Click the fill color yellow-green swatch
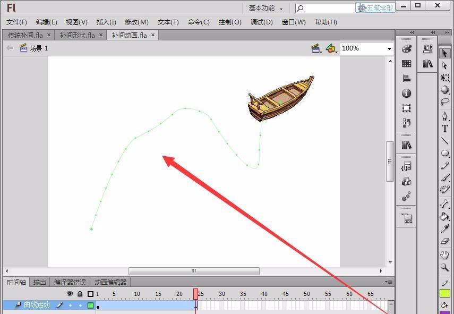454x314 pixels. point(445,293)
